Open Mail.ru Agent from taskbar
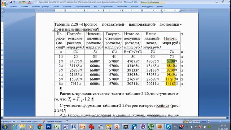The height and width of the screenshot is (130, 231). tap(151, 127)
